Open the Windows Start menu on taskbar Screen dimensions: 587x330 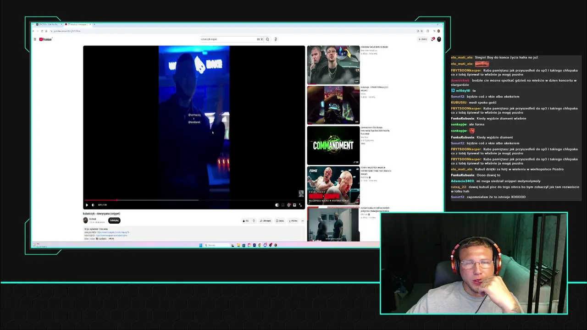coord(201,245)
